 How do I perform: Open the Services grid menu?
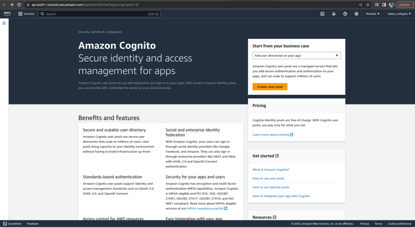coord(26,14)
